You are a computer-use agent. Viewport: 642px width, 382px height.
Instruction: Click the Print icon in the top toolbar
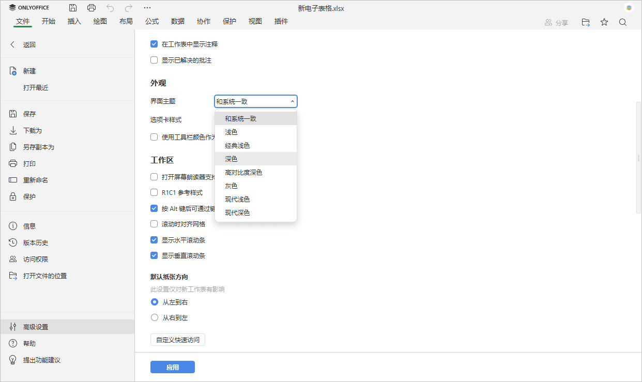(91, 7)
